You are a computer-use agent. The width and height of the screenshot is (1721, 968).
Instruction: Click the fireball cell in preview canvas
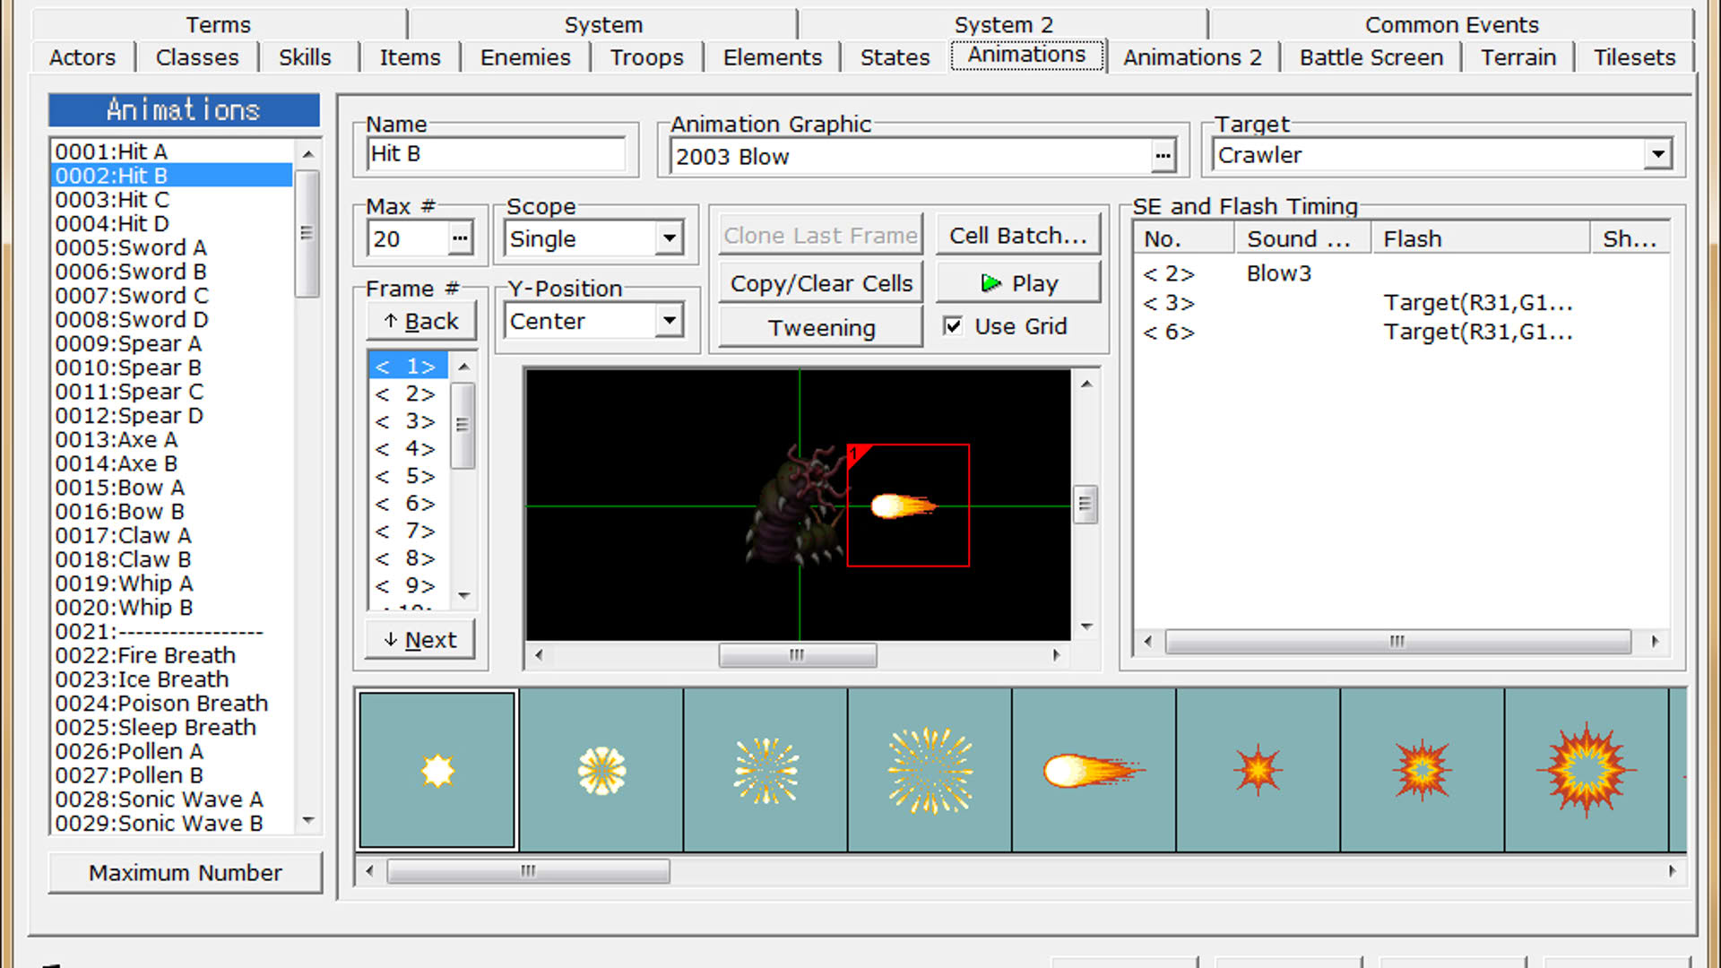click(x=908, y=506)
